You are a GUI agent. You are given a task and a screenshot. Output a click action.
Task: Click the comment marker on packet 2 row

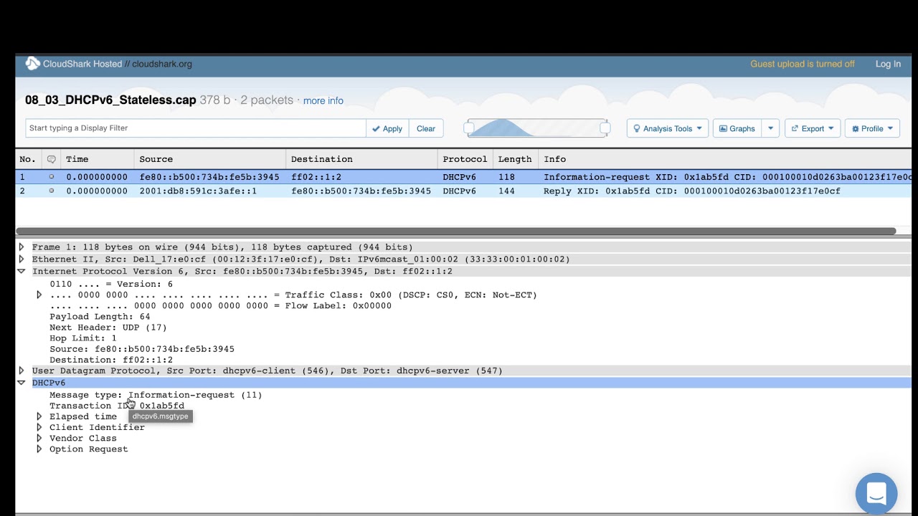click(x=51, y=191)
